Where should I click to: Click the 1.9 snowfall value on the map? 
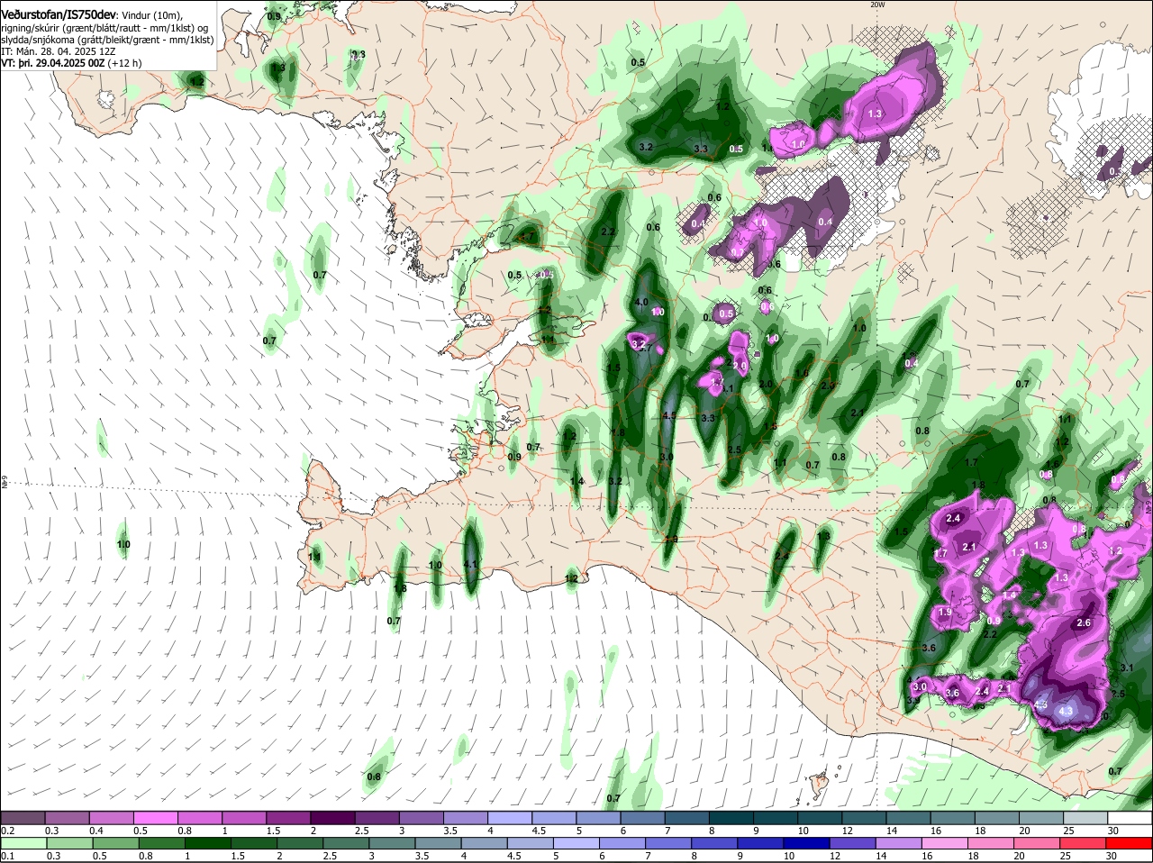click(945, 612)
